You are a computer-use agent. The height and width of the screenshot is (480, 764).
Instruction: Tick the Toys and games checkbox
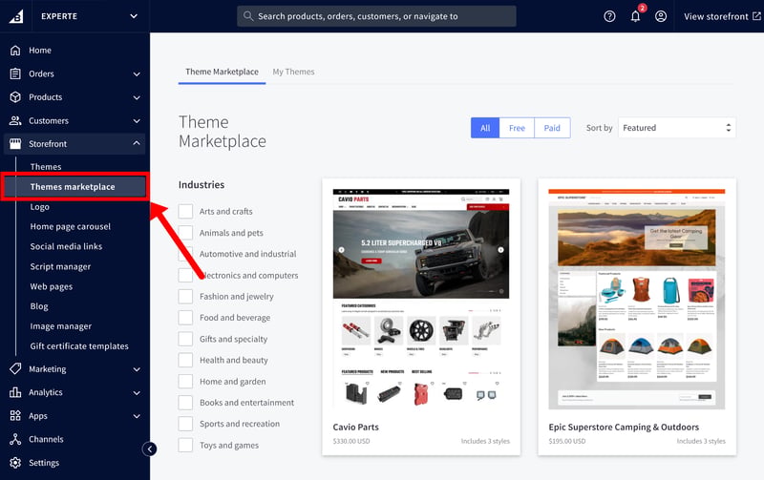(185, 445)
